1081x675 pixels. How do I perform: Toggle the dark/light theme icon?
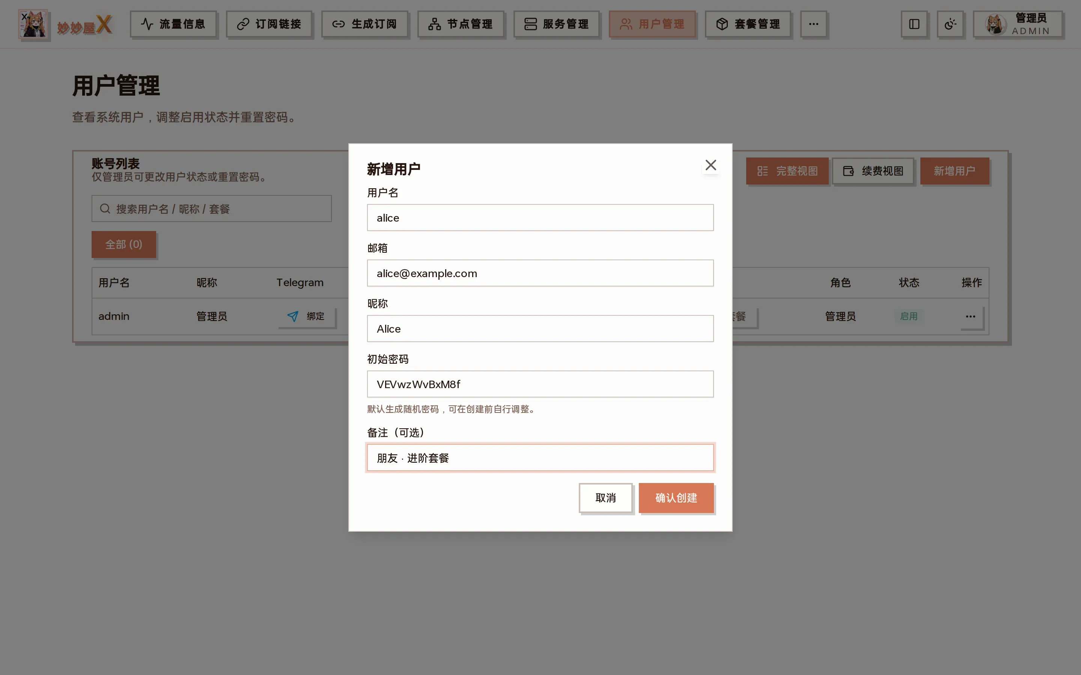950,24
